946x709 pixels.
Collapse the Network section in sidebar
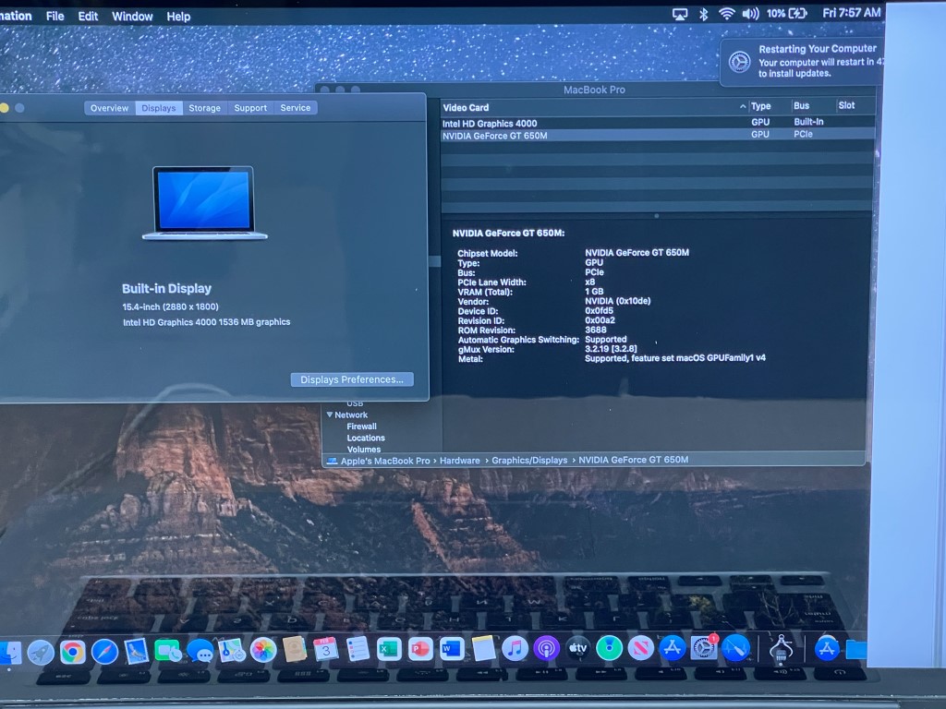click(x=330, y=415)
